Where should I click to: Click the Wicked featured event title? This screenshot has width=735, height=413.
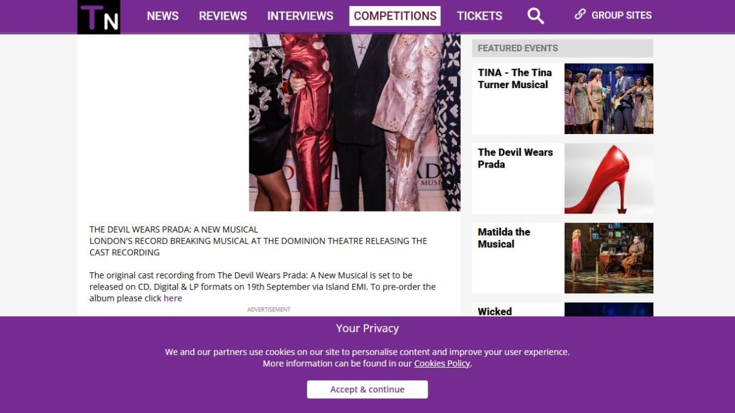tap(495, 311)
